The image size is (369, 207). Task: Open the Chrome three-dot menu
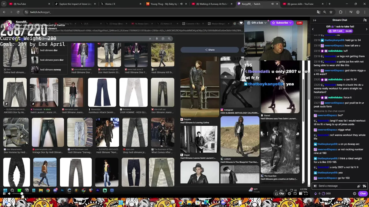(x=365, y=12)
